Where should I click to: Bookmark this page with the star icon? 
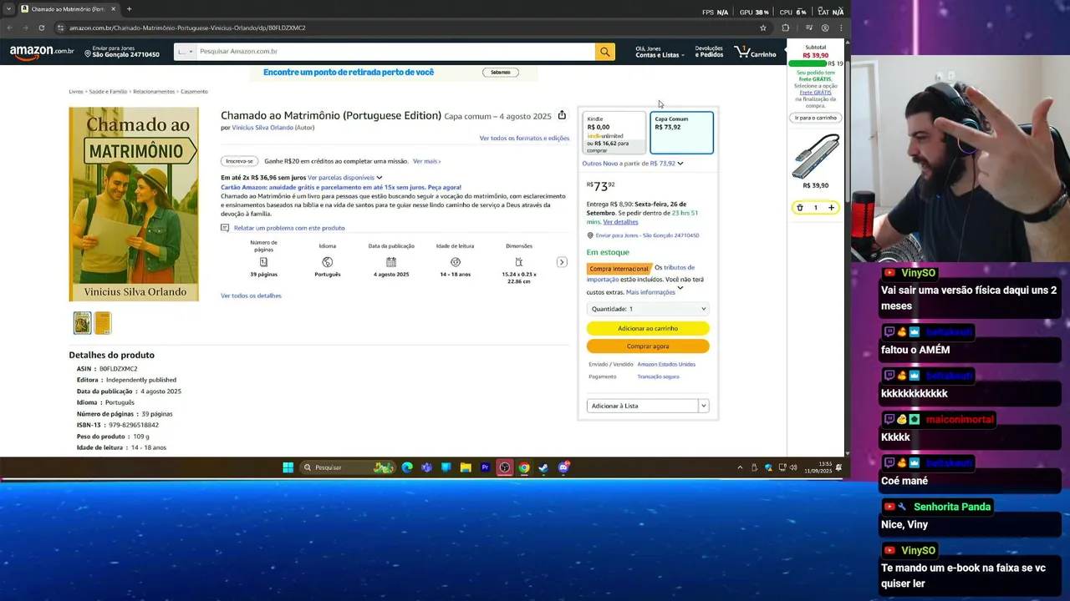(x=762, y=28)
